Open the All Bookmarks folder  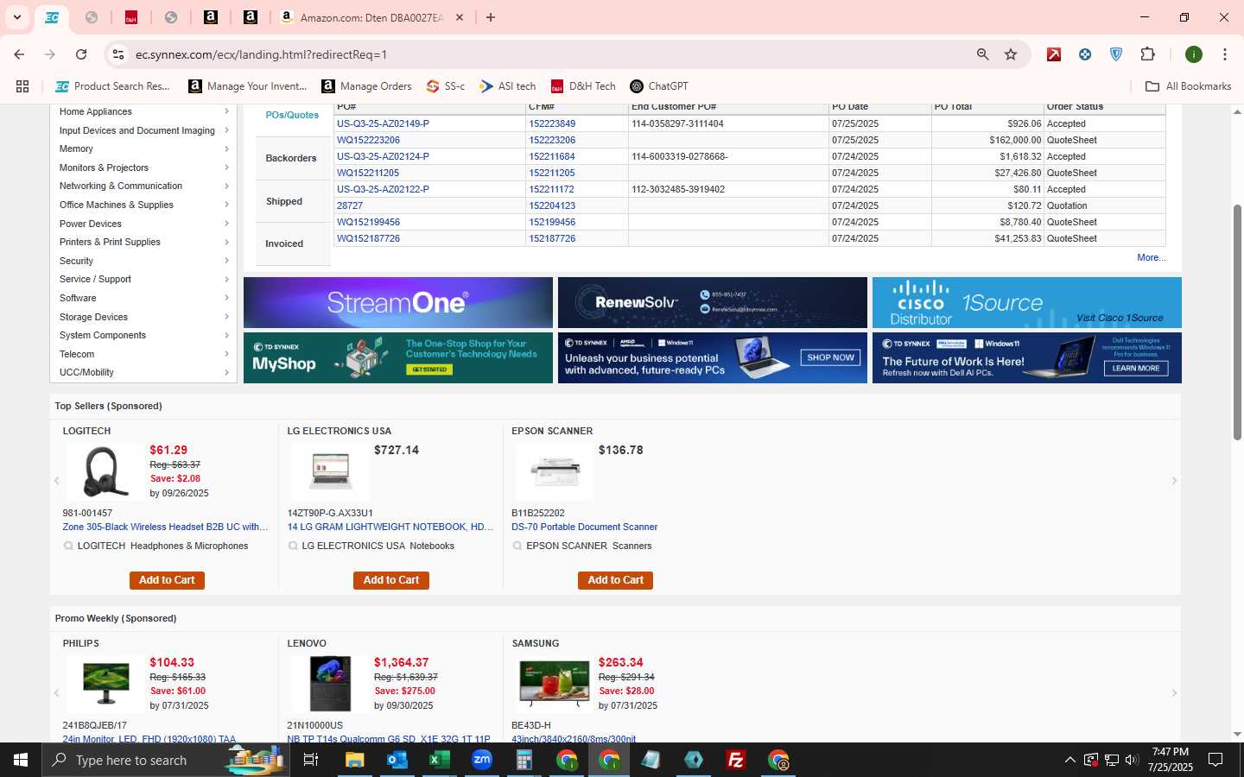(x=1188, y=86)
